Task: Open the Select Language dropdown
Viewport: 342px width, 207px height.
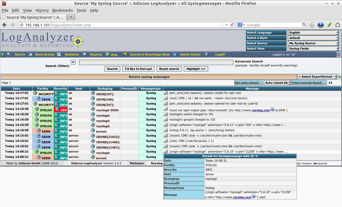Action: pyautogui.click(x=313, y=33)
